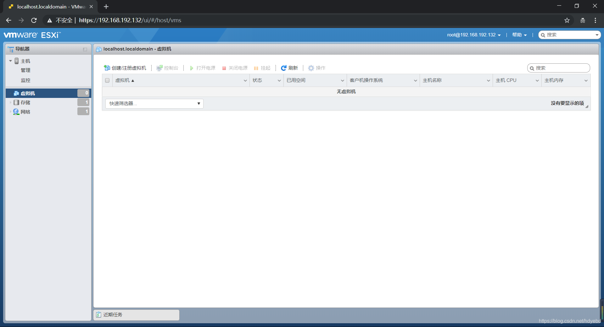The height and width of the screenshot is (327, 604).
Task: Close the localhost.localdomain browser tab
Action: click(x=91, y=7)
